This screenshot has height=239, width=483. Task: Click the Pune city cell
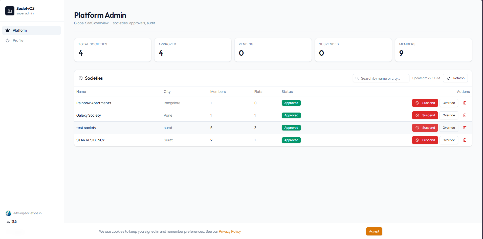(x=168, y=115)
